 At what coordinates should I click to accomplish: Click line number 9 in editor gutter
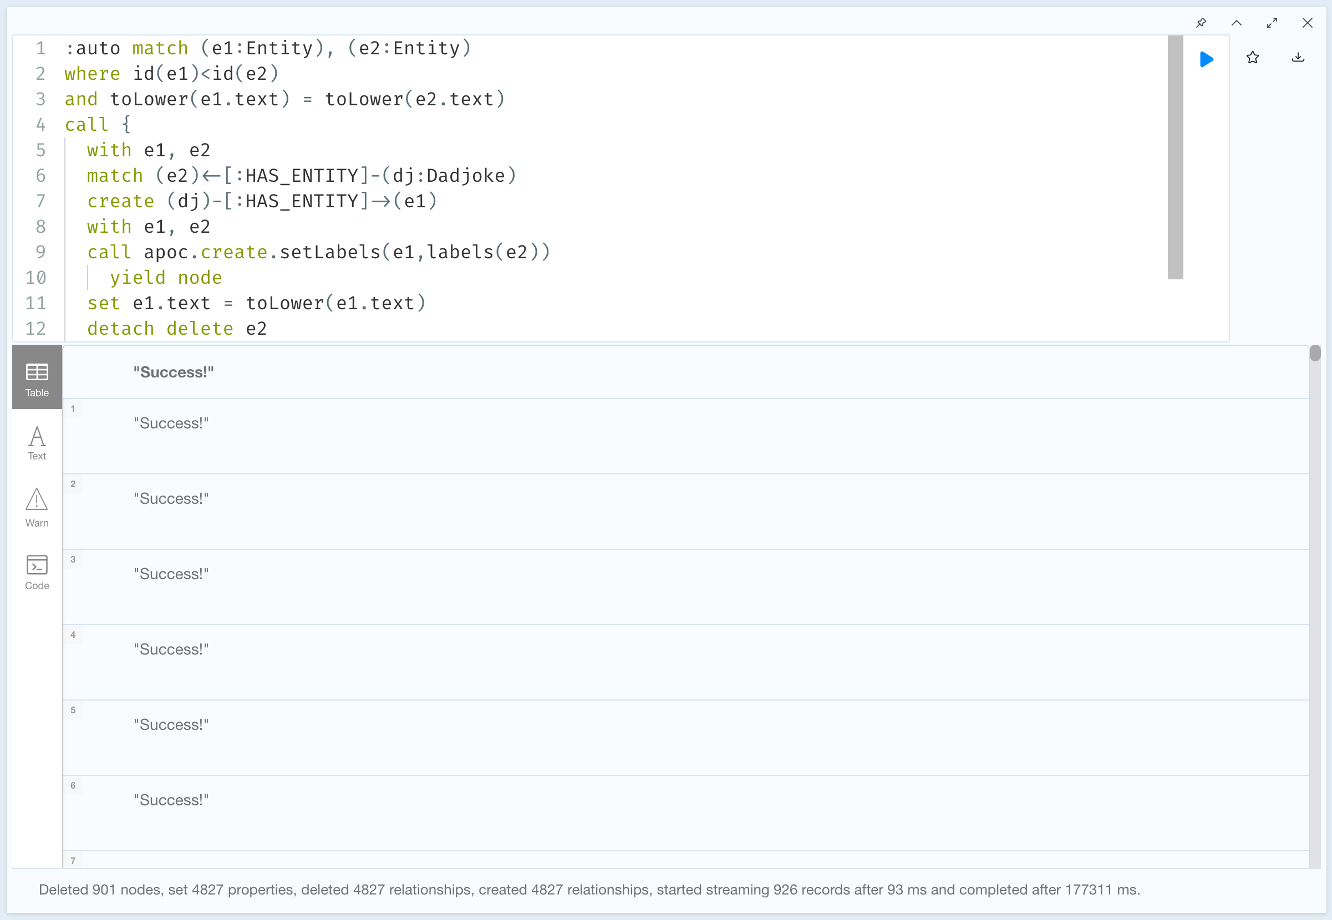tap(40, 252)
